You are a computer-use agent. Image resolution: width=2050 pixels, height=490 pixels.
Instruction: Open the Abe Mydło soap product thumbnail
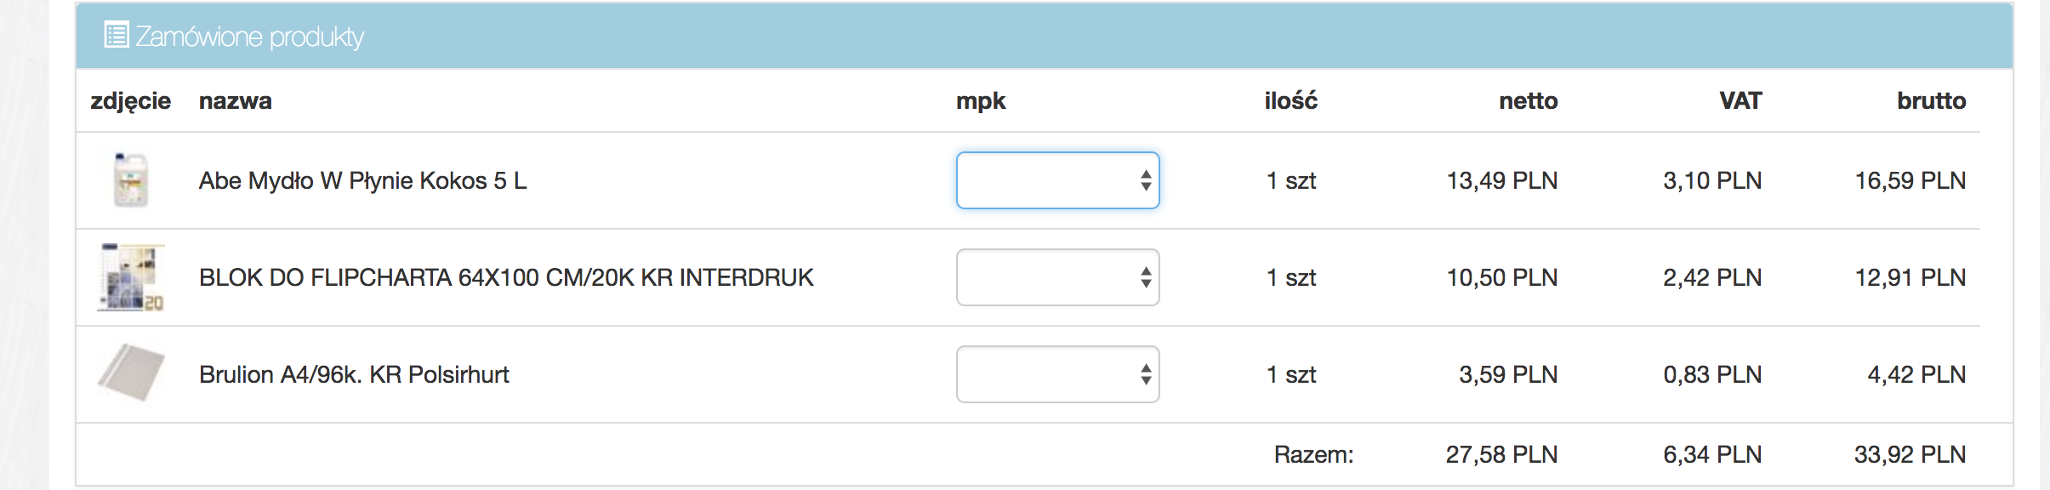131,180
